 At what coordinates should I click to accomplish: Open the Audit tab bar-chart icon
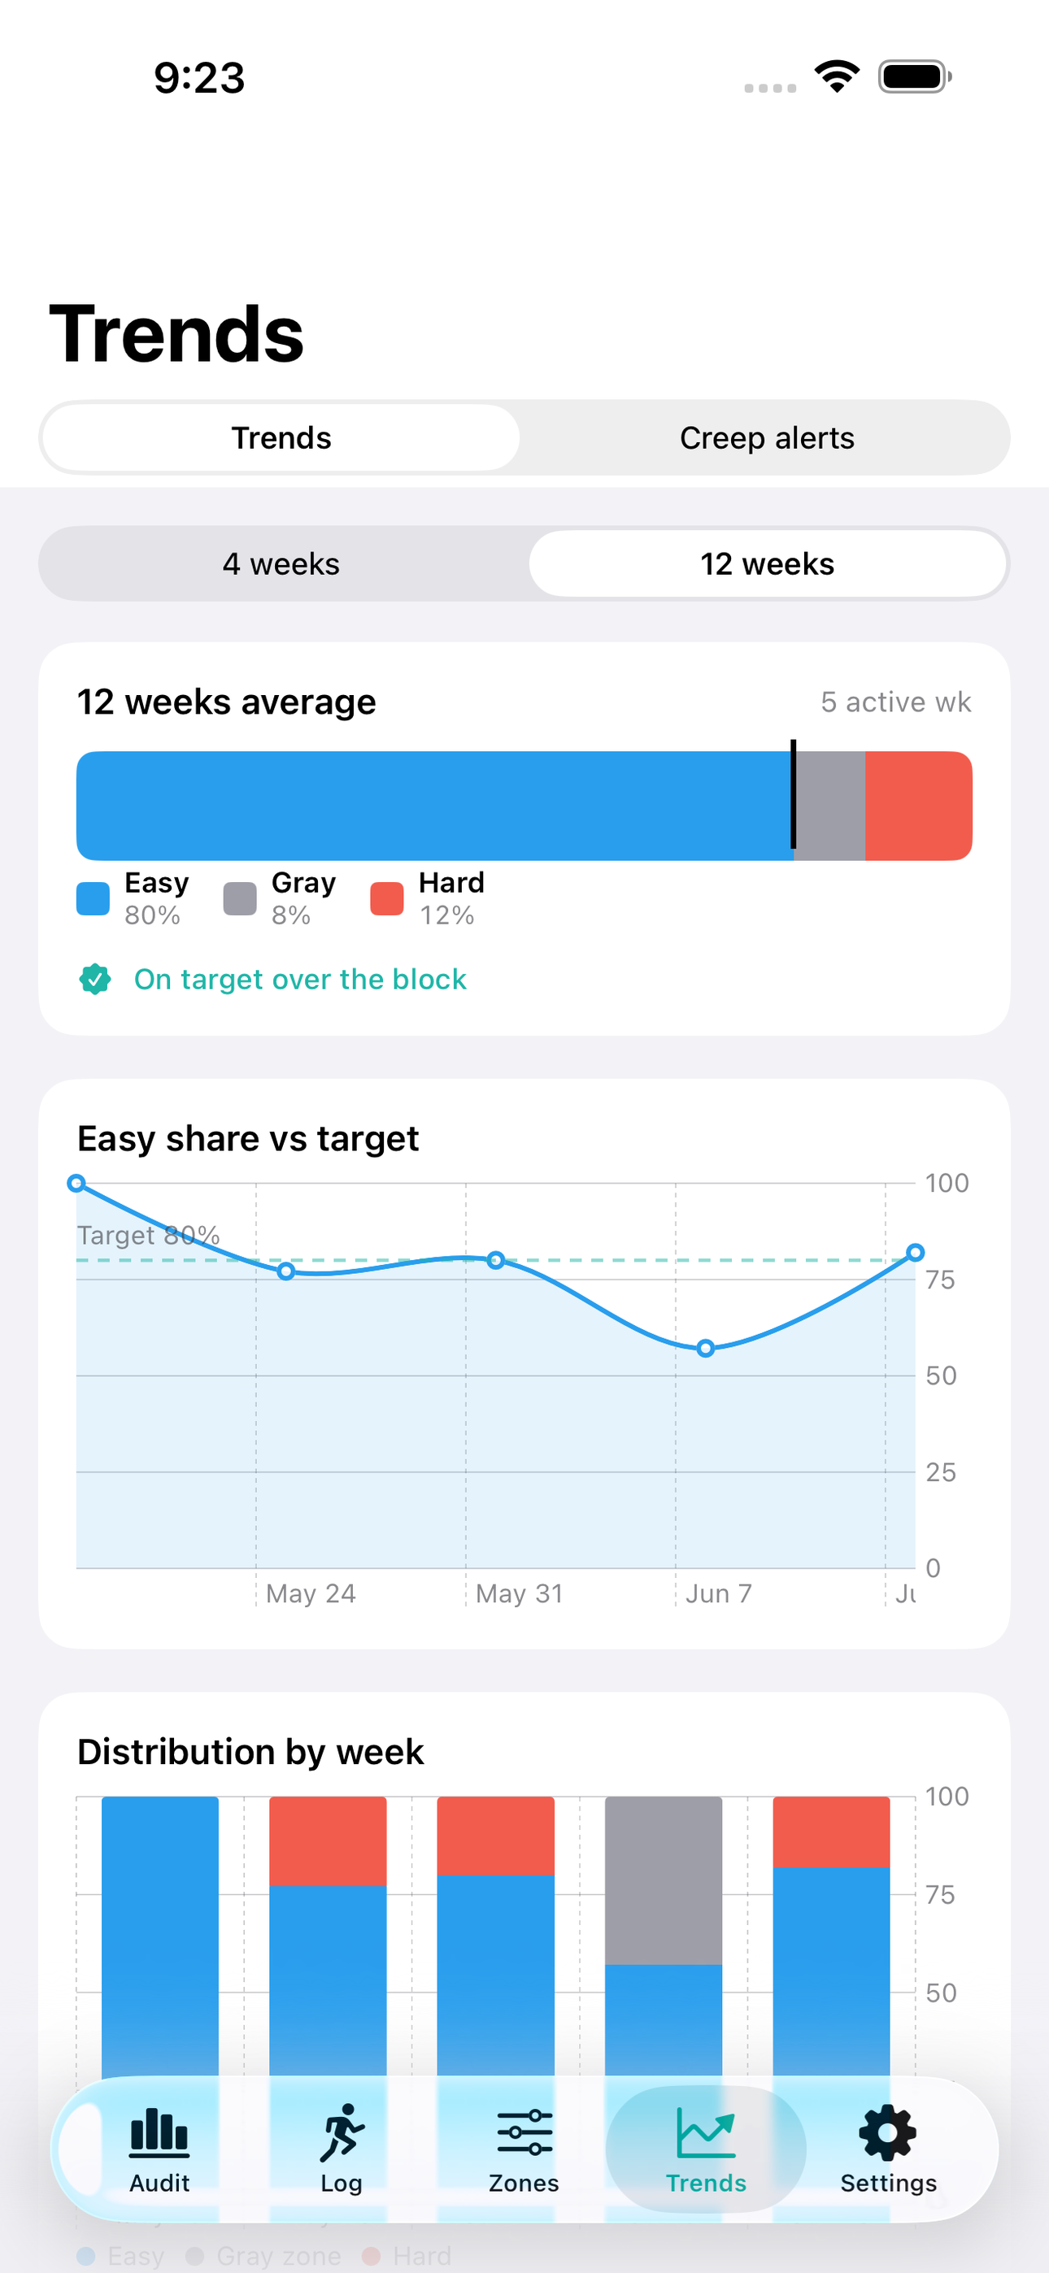159,2132
